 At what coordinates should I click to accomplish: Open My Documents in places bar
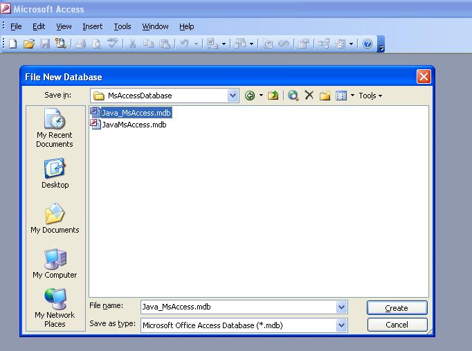[x=55, y=218]
